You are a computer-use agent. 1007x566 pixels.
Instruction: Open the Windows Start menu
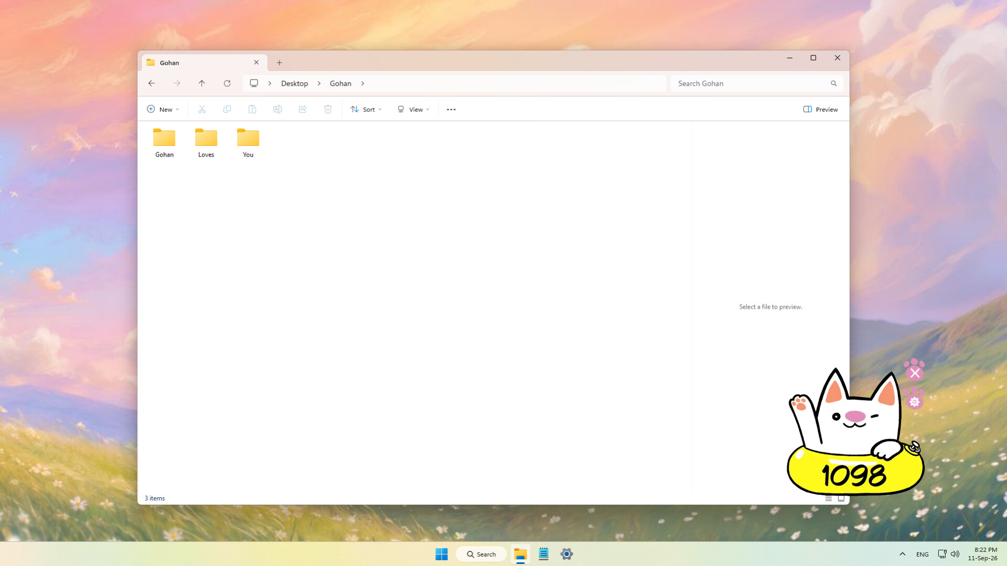coord(442,554)
